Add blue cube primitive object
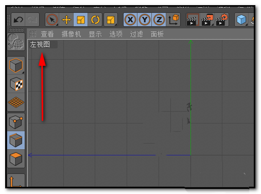The image size is (261, 194). tap(241, 20)
